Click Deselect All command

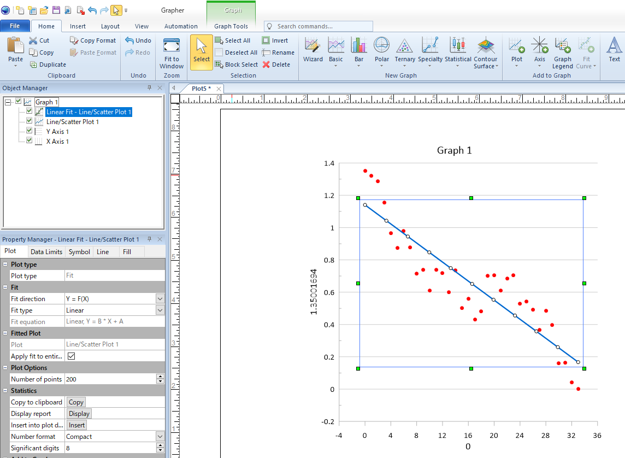tap(236, 52)
